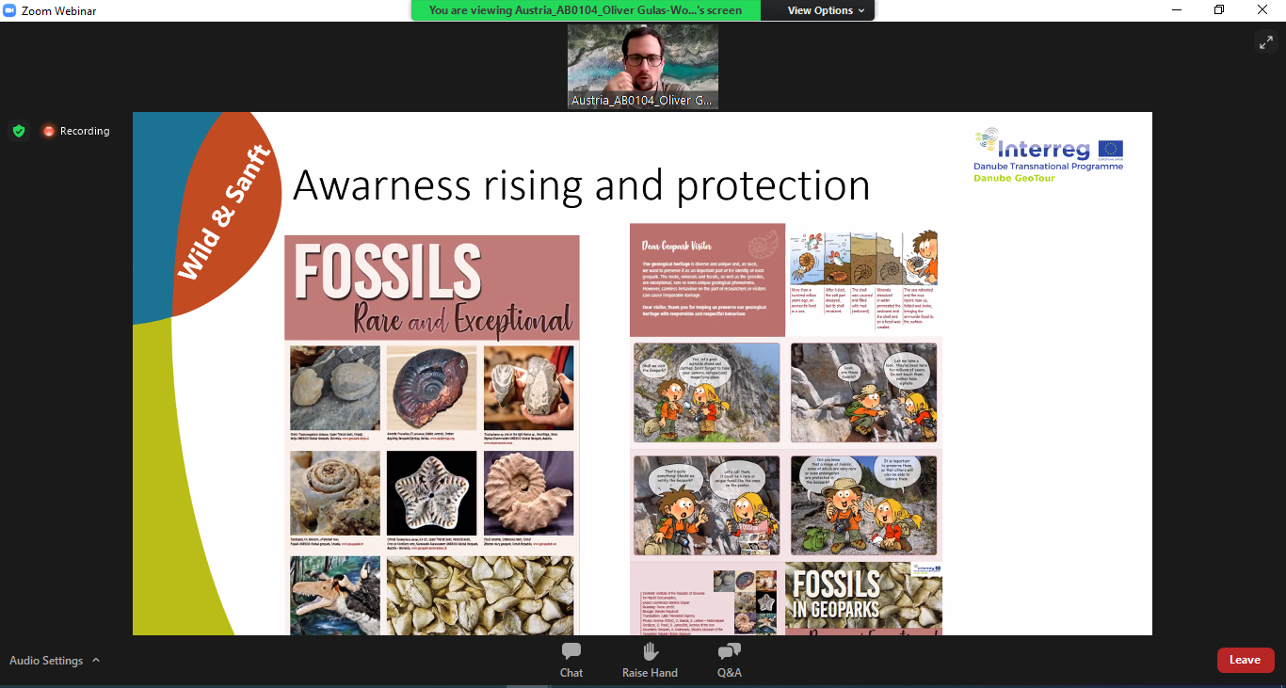Select the speaker's video thumbnail
Screen dimensions: 1286x688
point(643,66)
